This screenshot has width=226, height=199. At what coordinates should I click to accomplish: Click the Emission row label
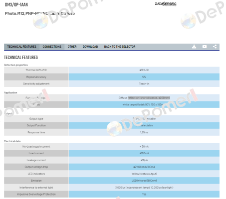pyautogui.click(x=36, y=181)
